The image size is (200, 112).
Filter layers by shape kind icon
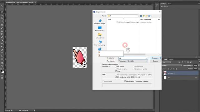coord(188,62)
